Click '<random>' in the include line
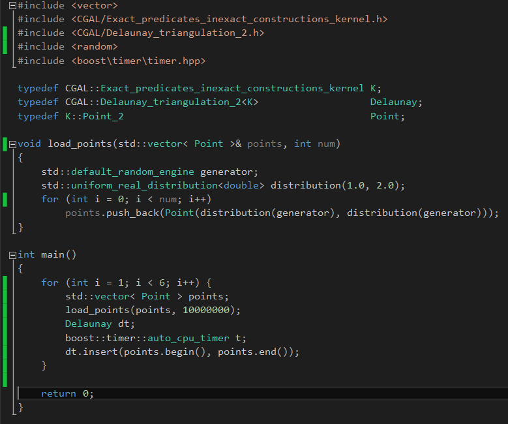 click(x=95, y=47)
